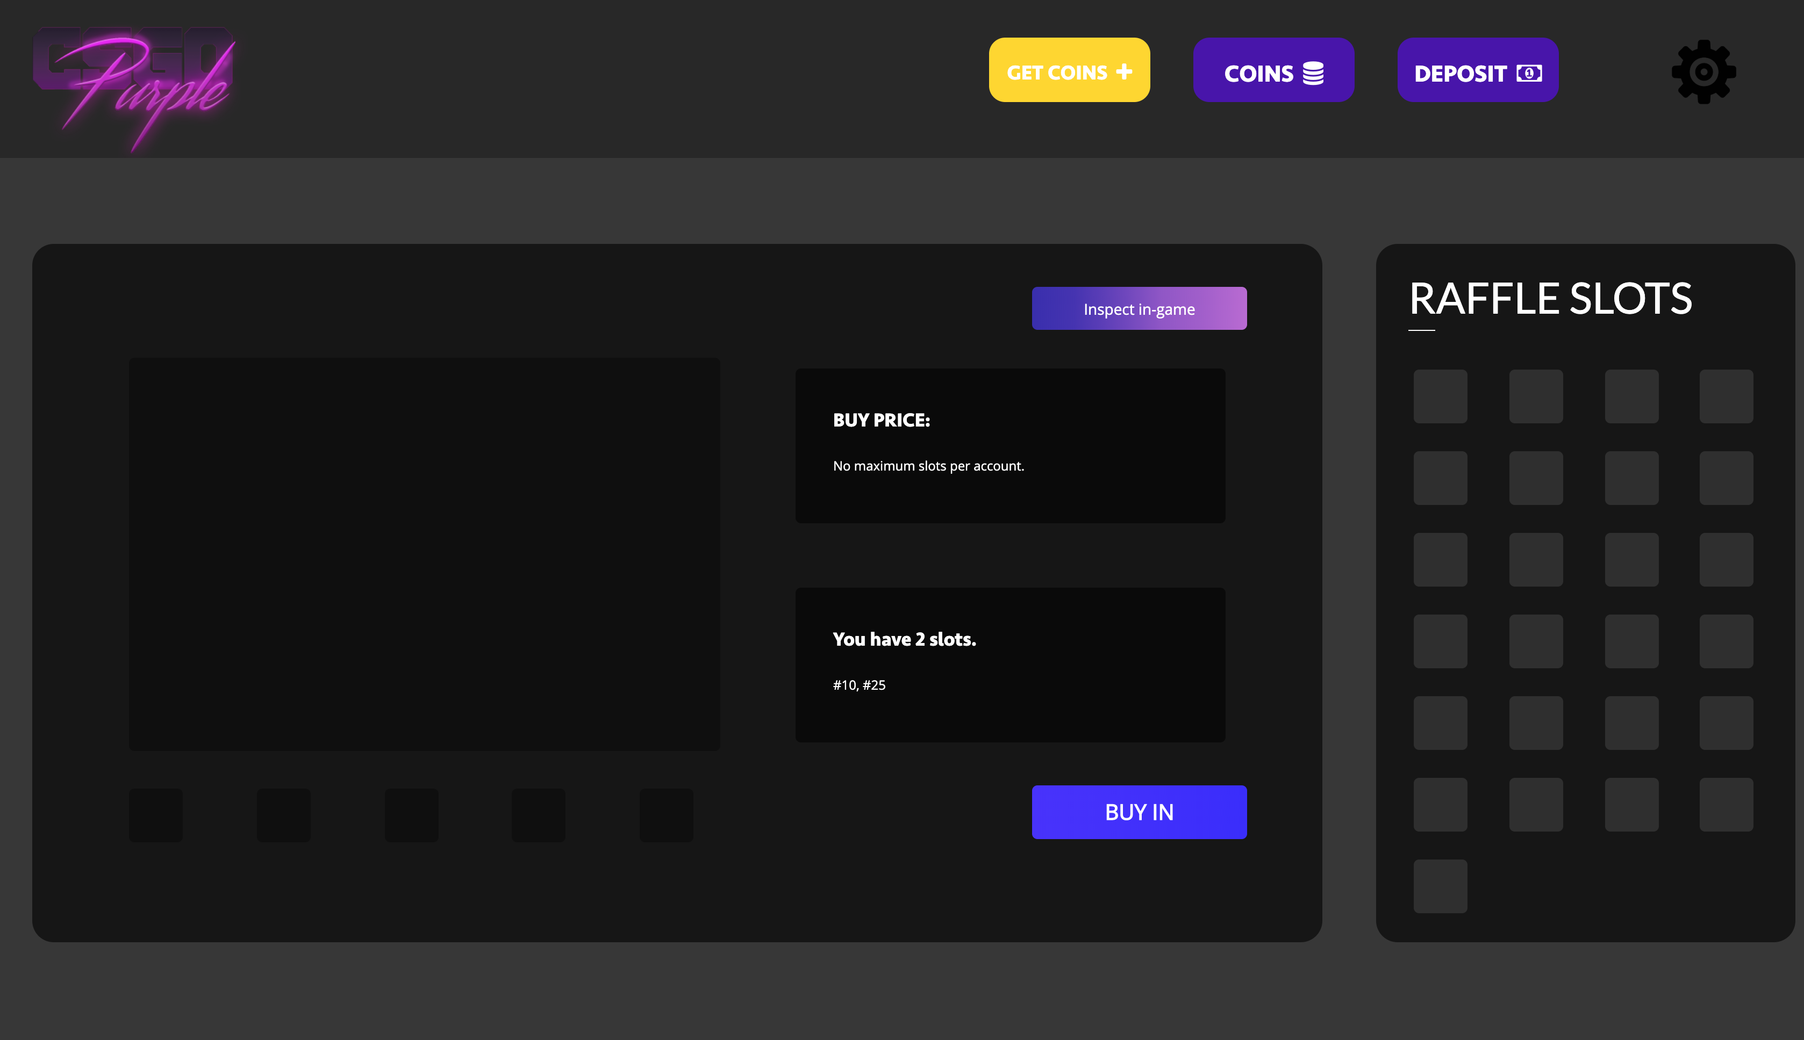Click the 'You have 2 slots' panel
Image resolution: width=1804 pixels, height=1040 pixels.
click(x=1010, y=665)
